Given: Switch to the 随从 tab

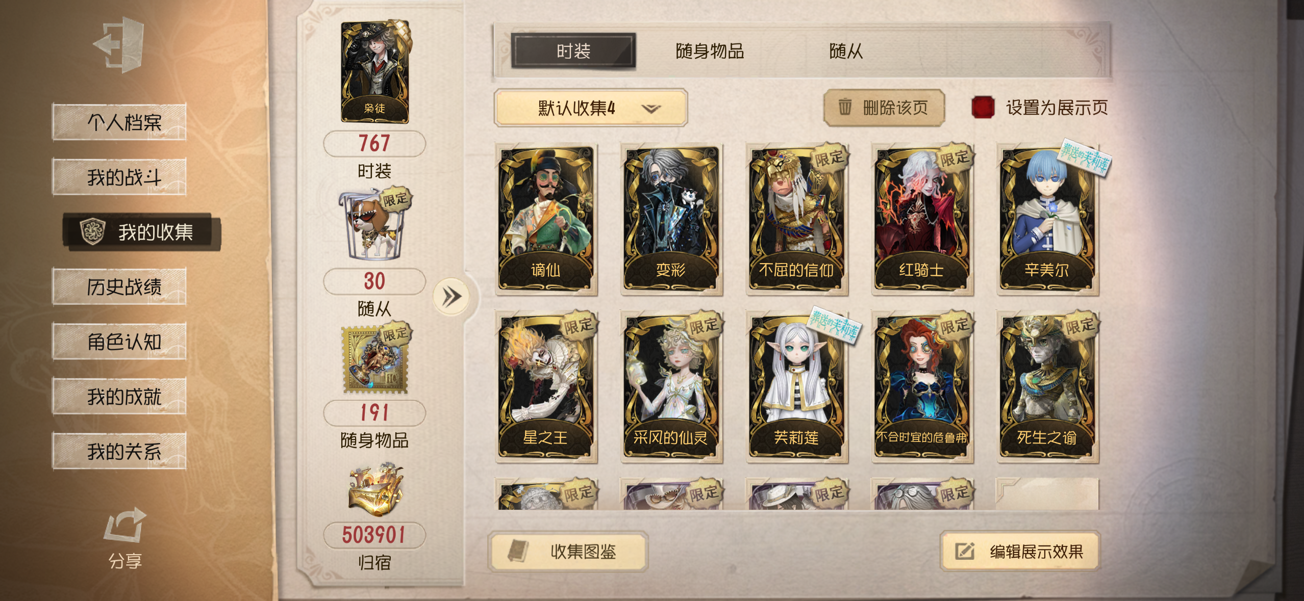Looking at the screenshot, I should coord(845,51).
